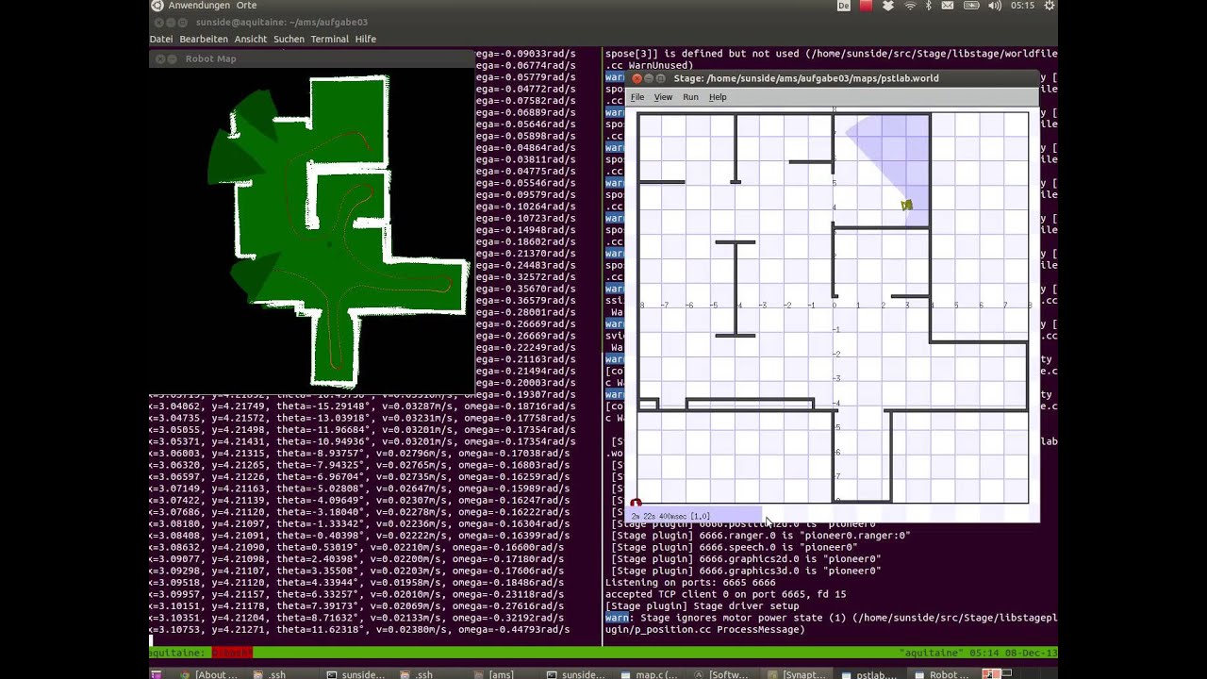Viewport: 1207px width, 679px height.
Task: Switch to the [About... Chrome taskbar item
Action: pyautogui.click(x=209, y=674)
